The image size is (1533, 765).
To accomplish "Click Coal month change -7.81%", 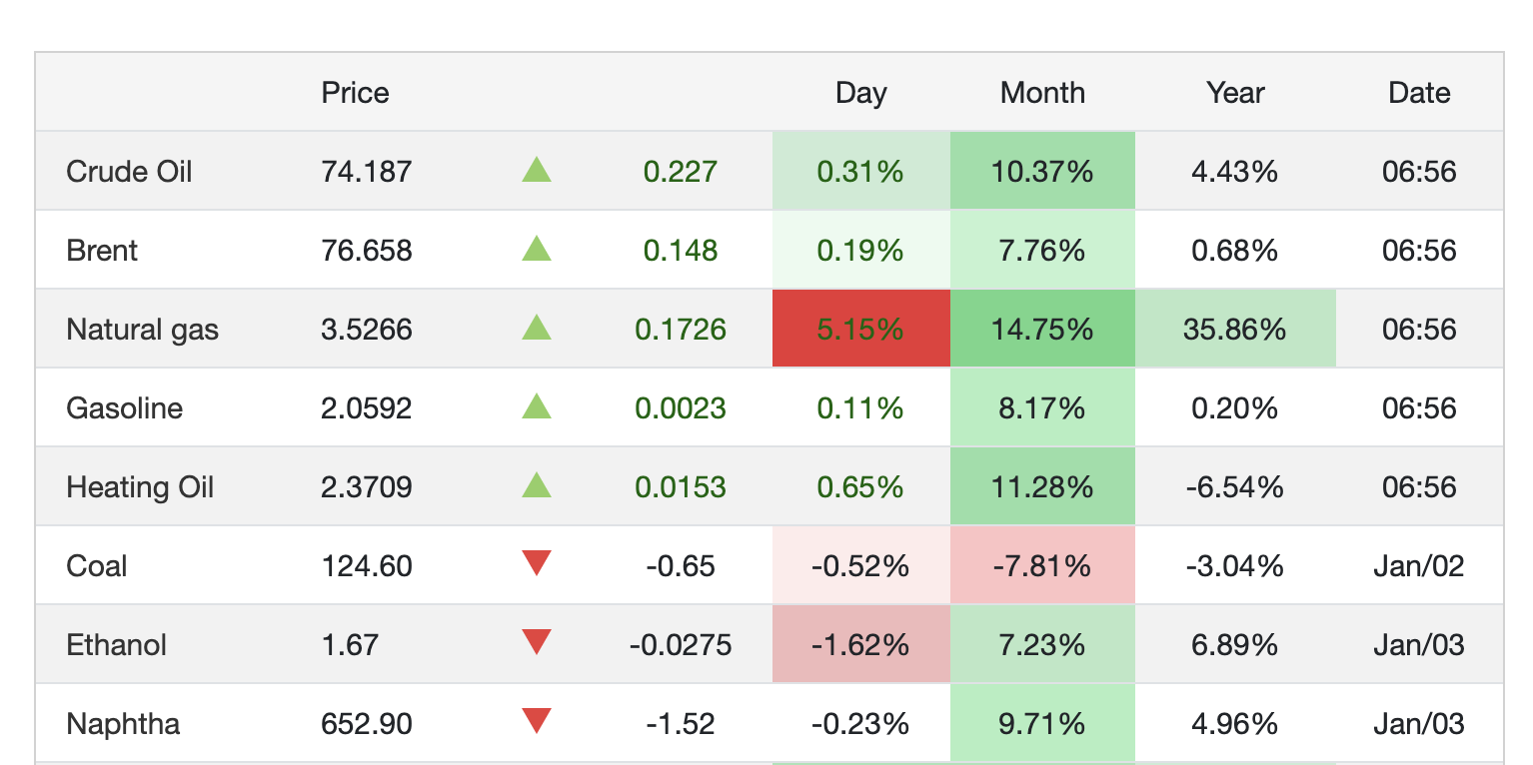I will click(x=1042, y=566).
